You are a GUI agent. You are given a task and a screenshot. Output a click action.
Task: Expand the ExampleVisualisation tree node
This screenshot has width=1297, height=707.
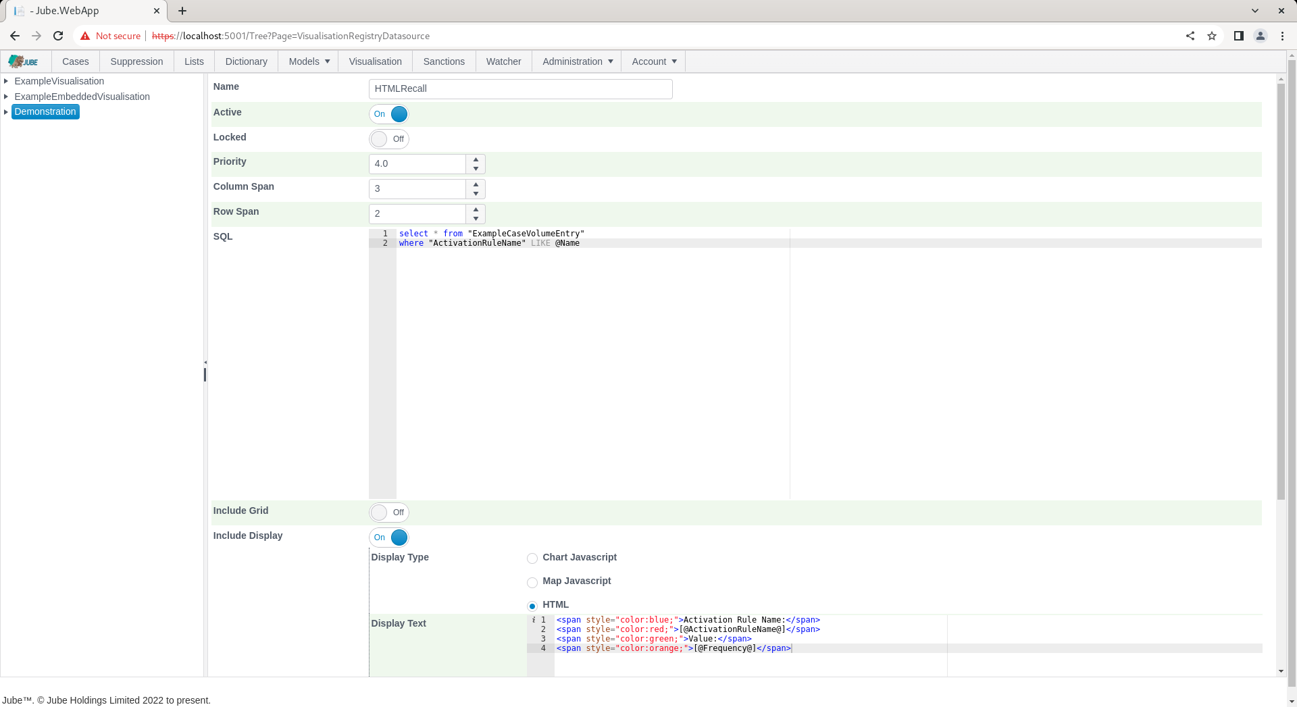(6, 81)
